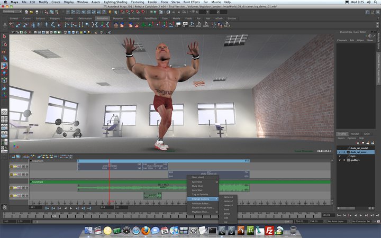Click the Set Key icon on Animation shelf
The height and width of the screenshot is (238, 381).
[12, 24]
